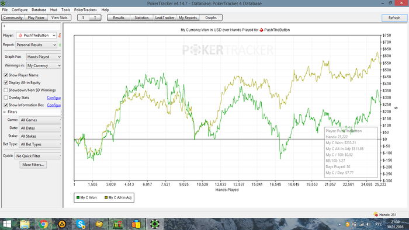Click the green icon beside Report dropdown
The image size is (409, 230).
click(x=60, y=45)
